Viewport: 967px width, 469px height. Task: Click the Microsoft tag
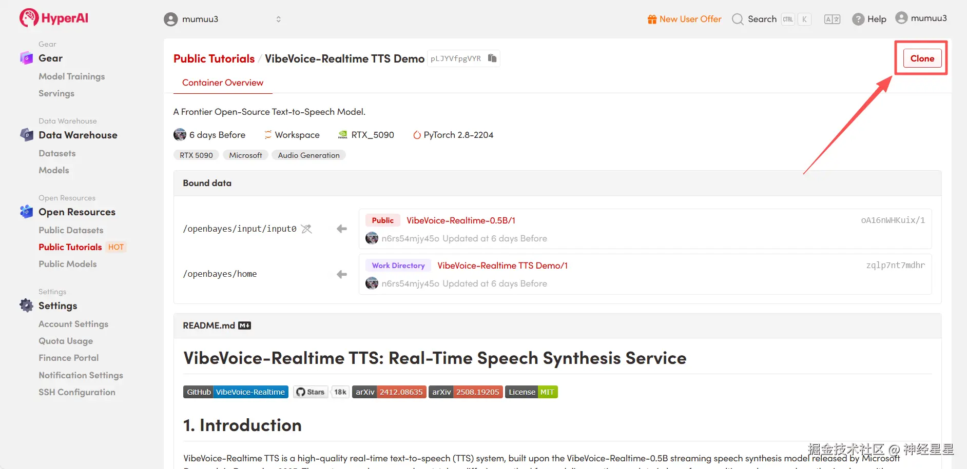pos(245,155)
